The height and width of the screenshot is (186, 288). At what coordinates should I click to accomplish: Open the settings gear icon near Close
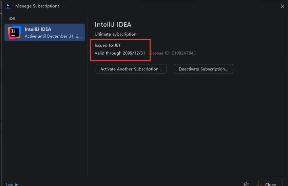point(246,184)
